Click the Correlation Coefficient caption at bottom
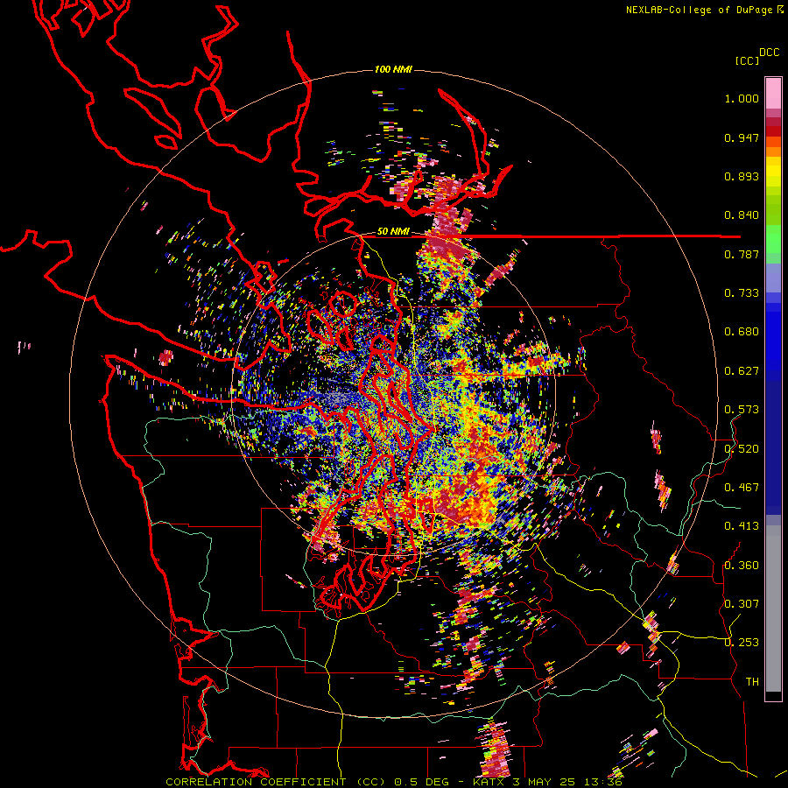The height and width of the screenshot is (788, 788). (x=394, y=782)
